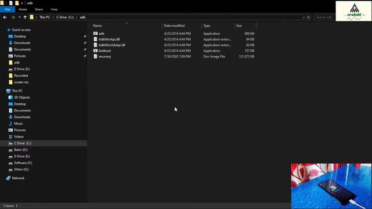Select the fastboot application file icon

(x=95, y=51)
